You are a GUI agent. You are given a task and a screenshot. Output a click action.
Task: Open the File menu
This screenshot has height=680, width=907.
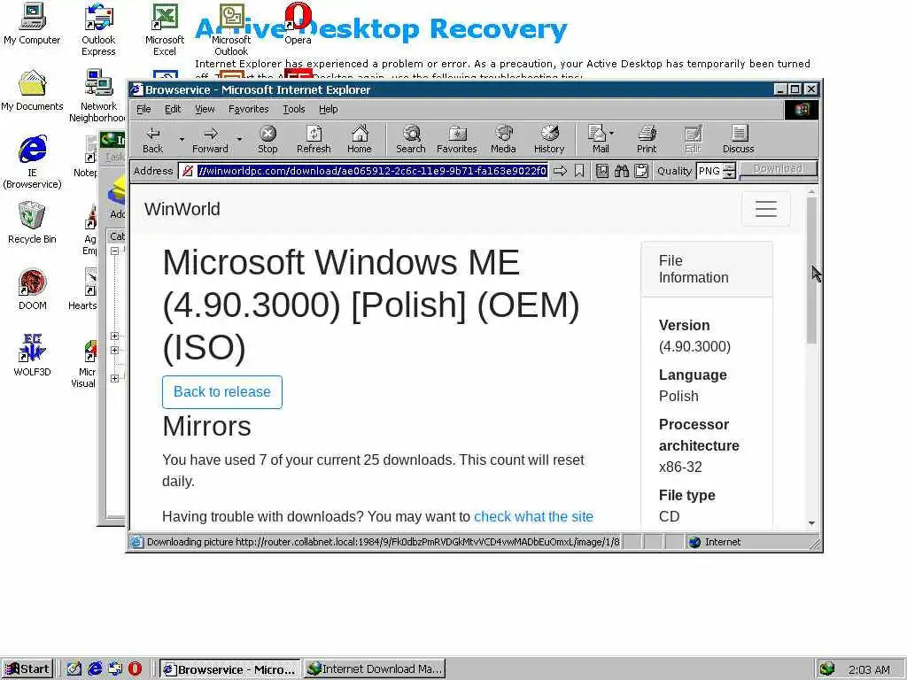(x=143, y=109)
